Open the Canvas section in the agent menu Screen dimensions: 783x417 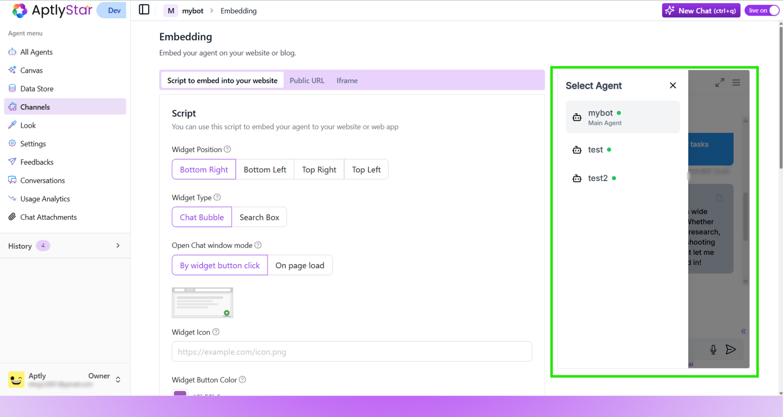31,70
